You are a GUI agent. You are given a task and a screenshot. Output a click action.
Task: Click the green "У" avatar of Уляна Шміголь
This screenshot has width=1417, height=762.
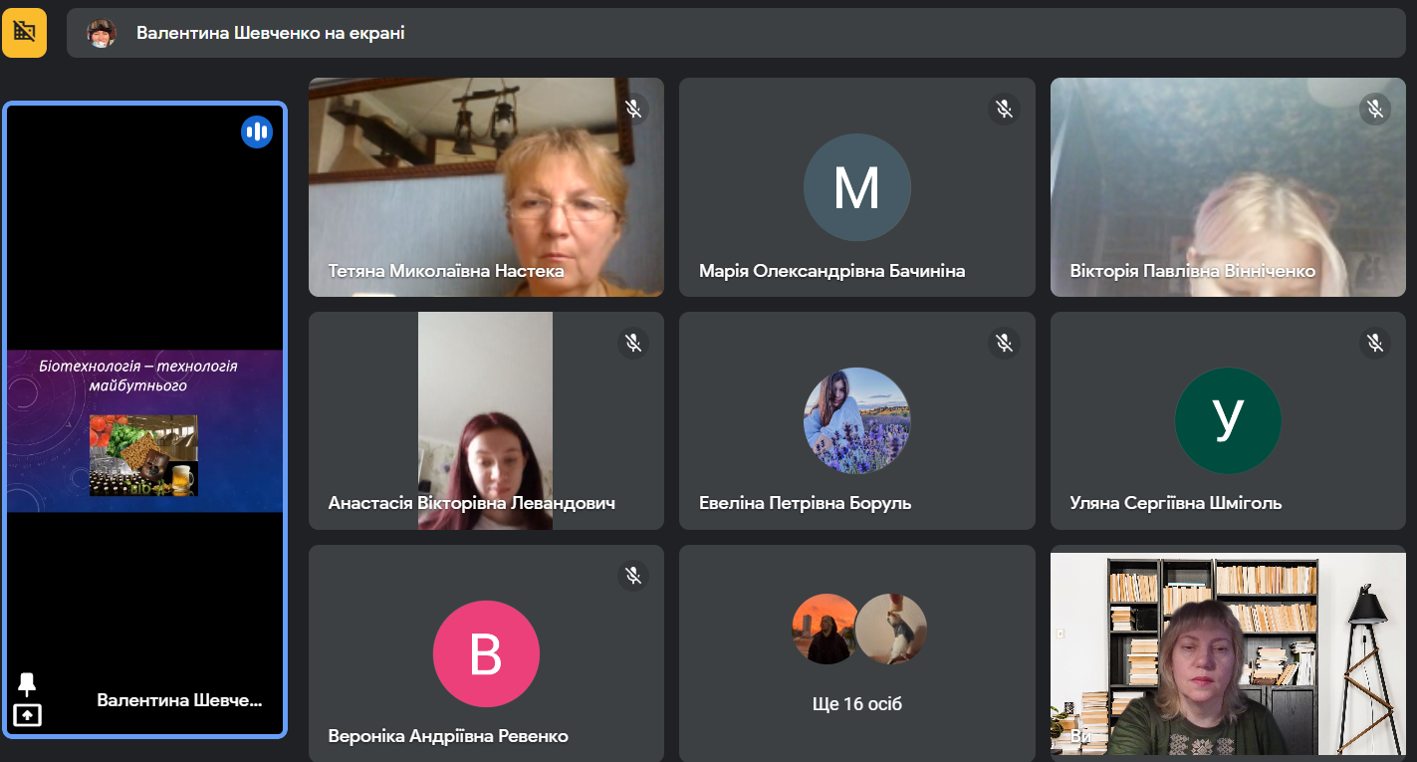coord(1228,420)
